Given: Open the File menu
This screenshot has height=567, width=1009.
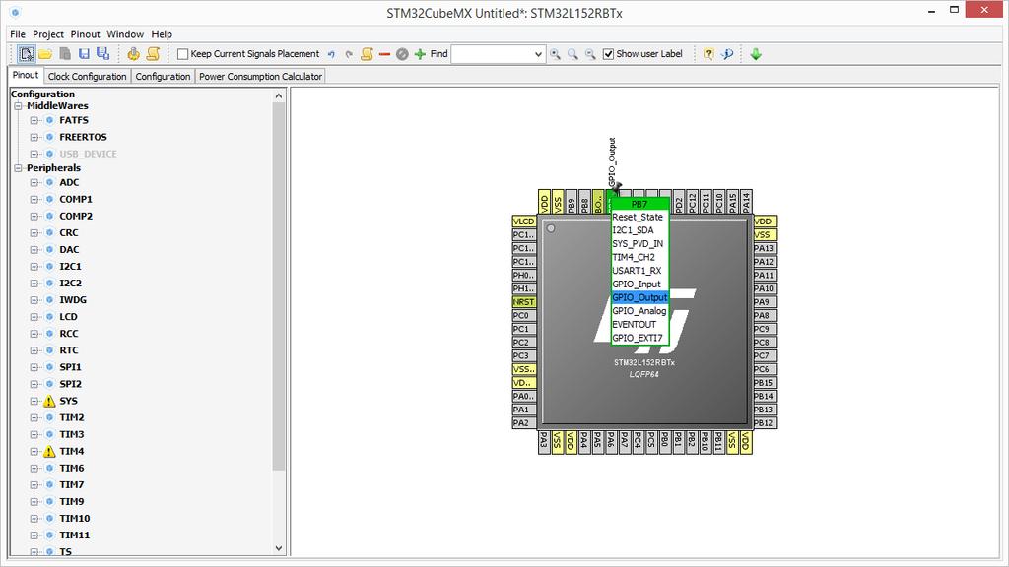Looking at the screenshot, I should click(x=18, y=34).
